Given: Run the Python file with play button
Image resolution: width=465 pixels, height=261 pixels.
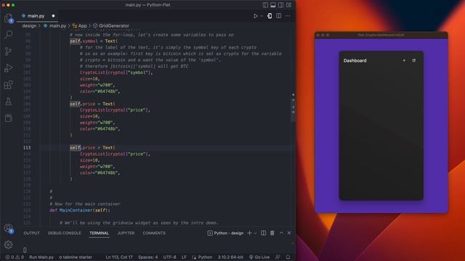Looking at the screenshot, I should [x=255, y=16].
